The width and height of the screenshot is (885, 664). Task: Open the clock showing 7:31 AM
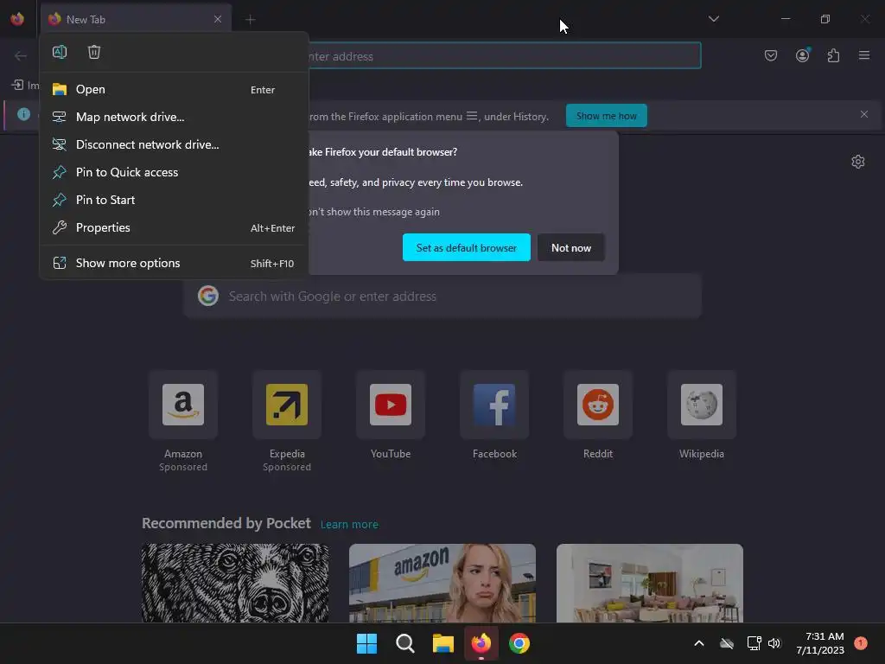click(x=820, y=643)
